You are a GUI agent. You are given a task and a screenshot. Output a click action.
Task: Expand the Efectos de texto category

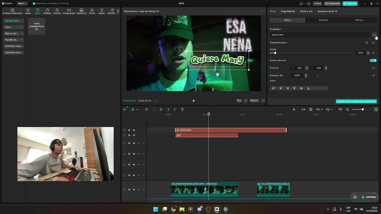[x=14, y=33]
